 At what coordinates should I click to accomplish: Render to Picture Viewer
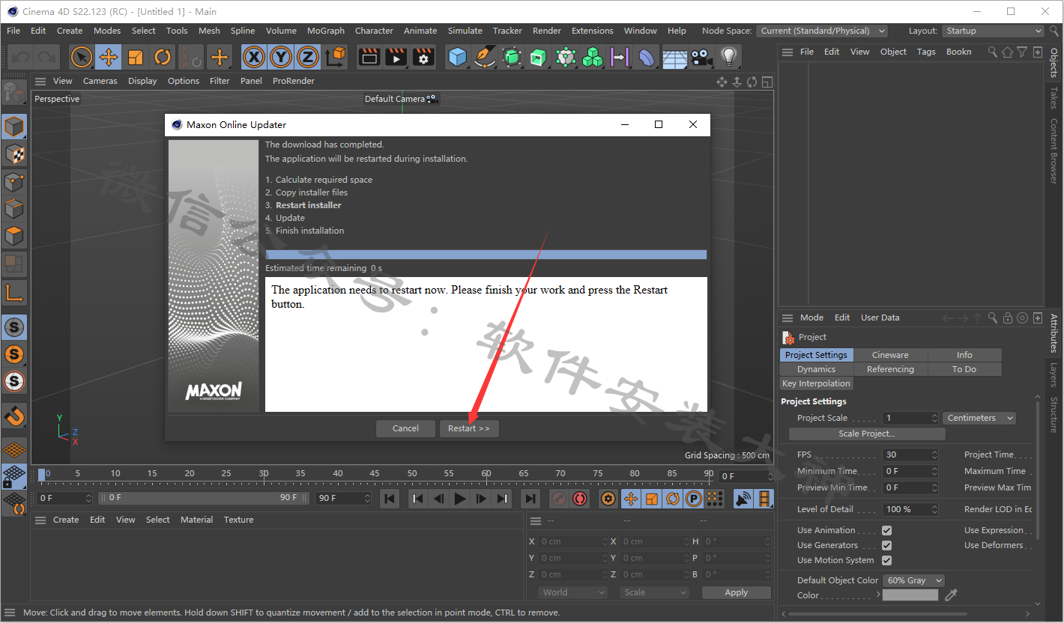click(396, 57)
